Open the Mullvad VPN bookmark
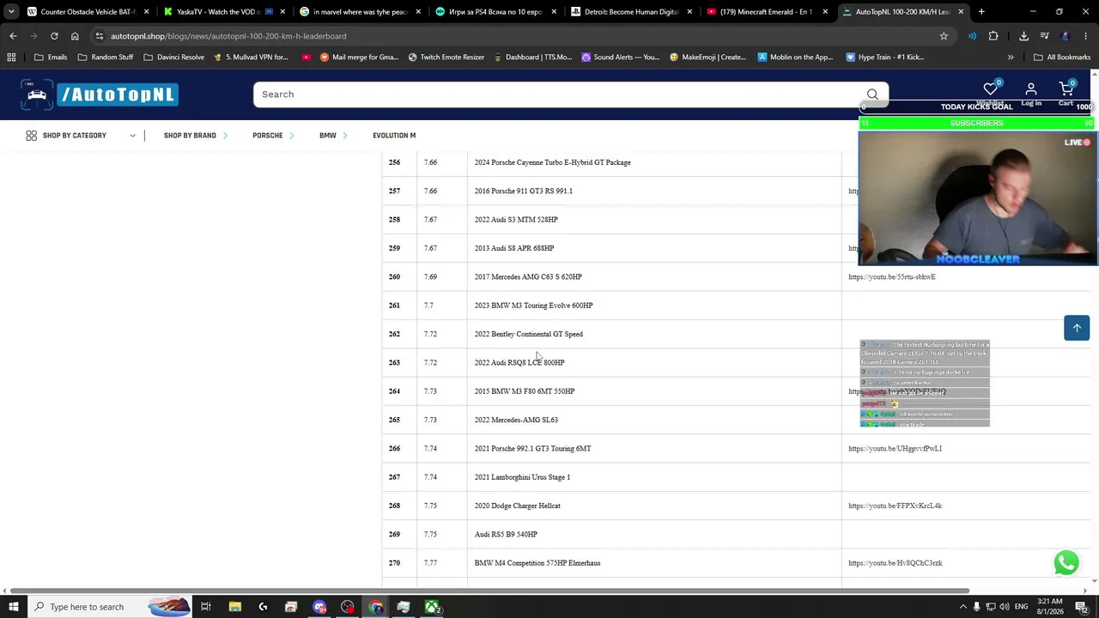This screenshot has width=1099, height=618. [x=250, y=58]
